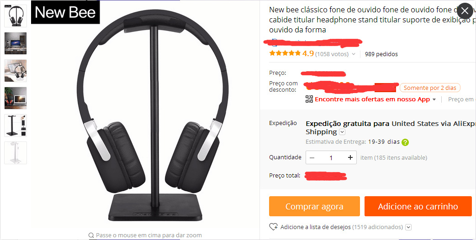Expand the wishlist options chevron
Screen dimensions: 476x240
coord(408,227)
